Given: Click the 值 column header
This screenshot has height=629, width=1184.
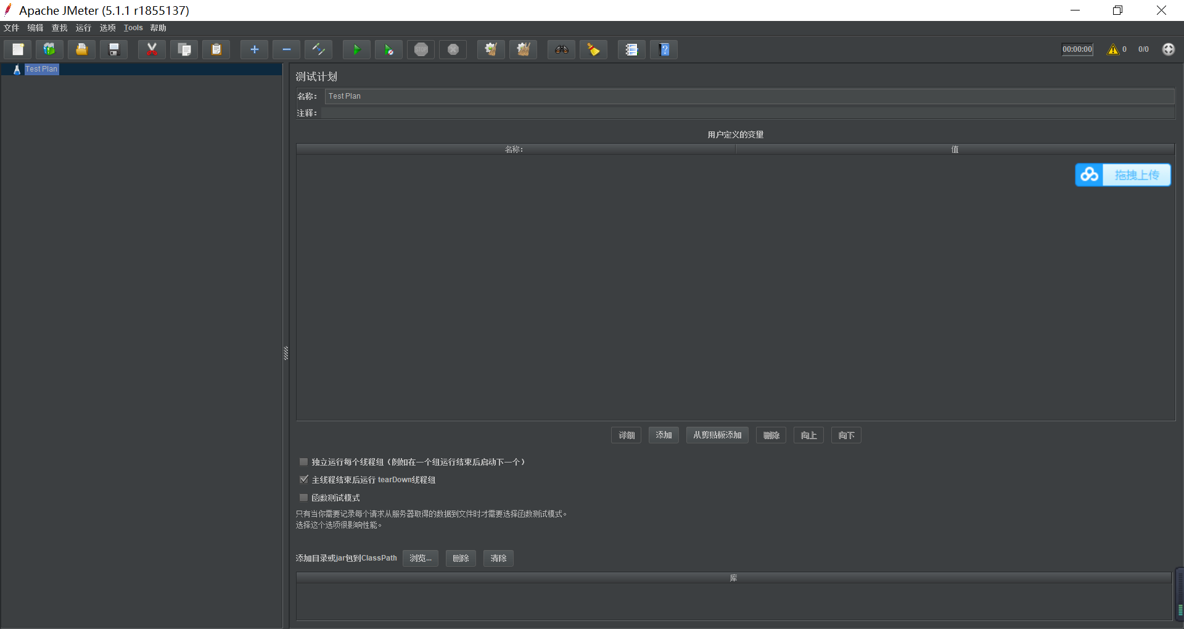Looking at the screenshot, I should click(x=955, y=149).
